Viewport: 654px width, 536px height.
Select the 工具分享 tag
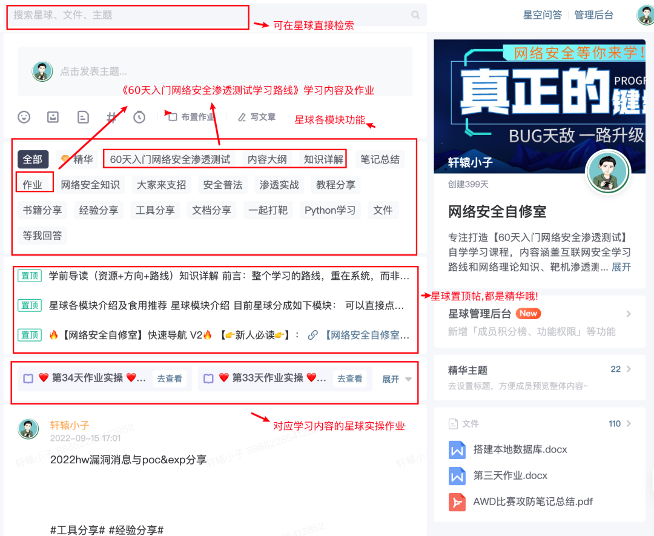click(x=155, y=210)
